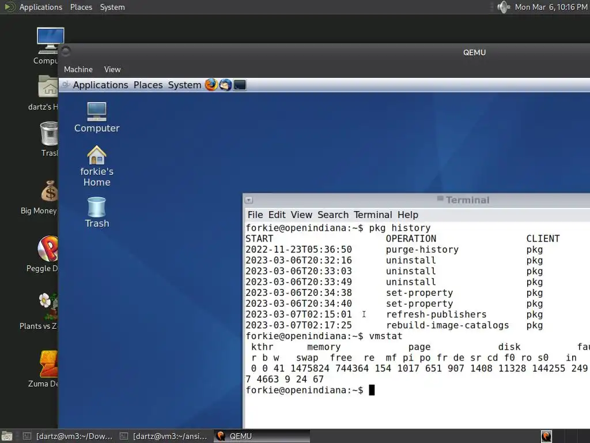This screenshot has height=443, width=590.
Task: Open the Terminal Search menu
Action: 333,215
